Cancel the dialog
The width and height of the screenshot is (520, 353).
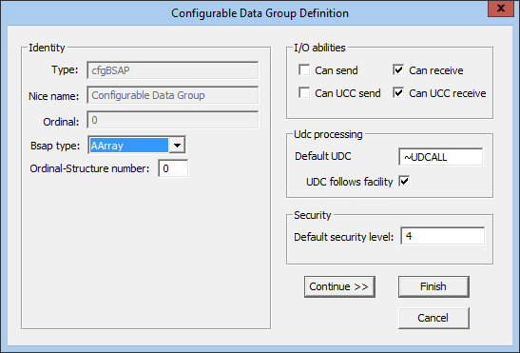(433, 318)
